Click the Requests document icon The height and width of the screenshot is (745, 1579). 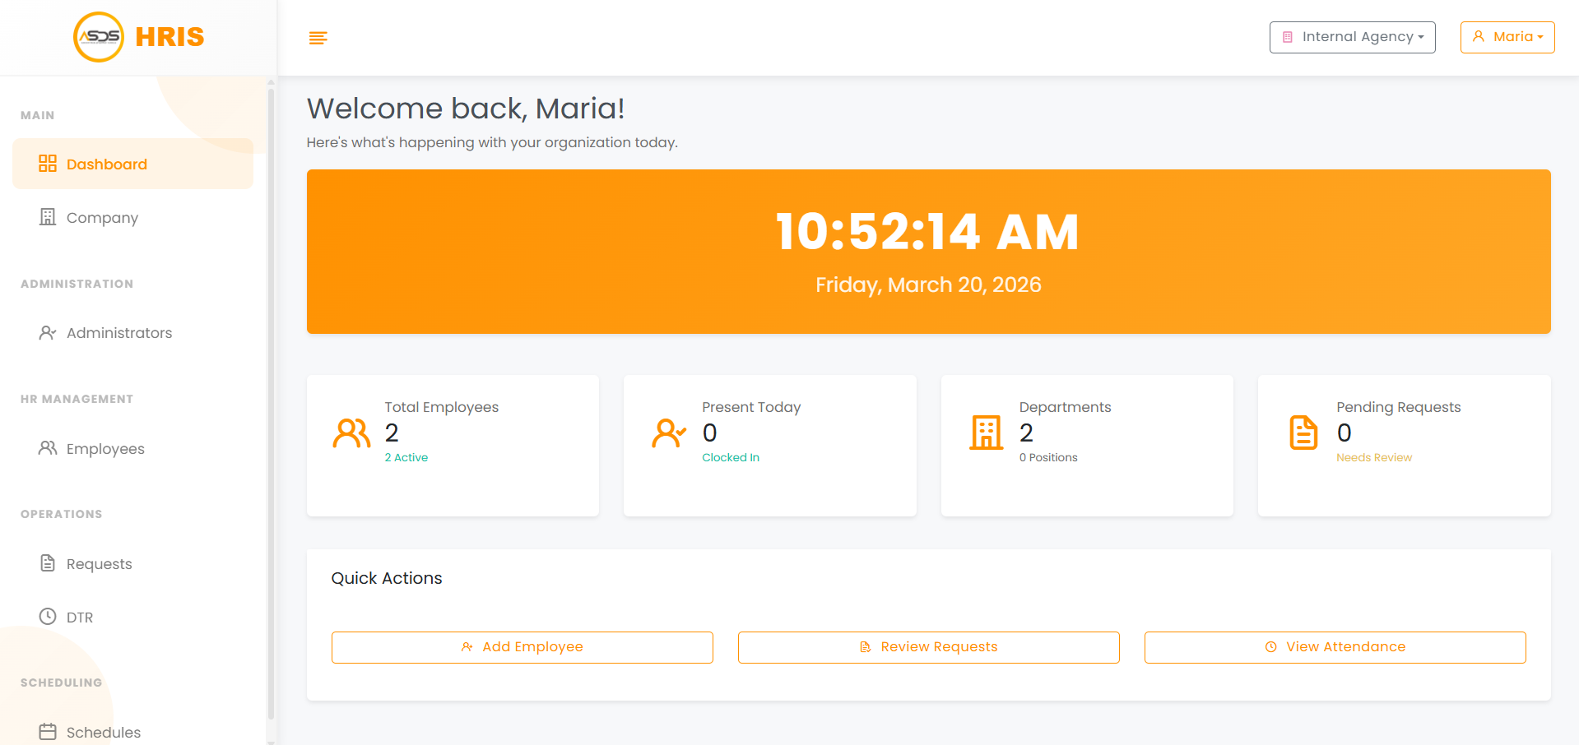[x=49, y=563]
